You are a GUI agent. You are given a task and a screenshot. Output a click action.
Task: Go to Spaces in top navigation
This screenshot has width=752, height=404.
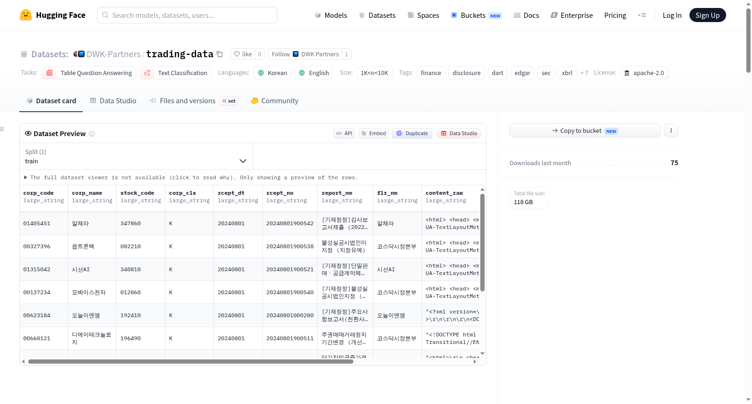423,15
